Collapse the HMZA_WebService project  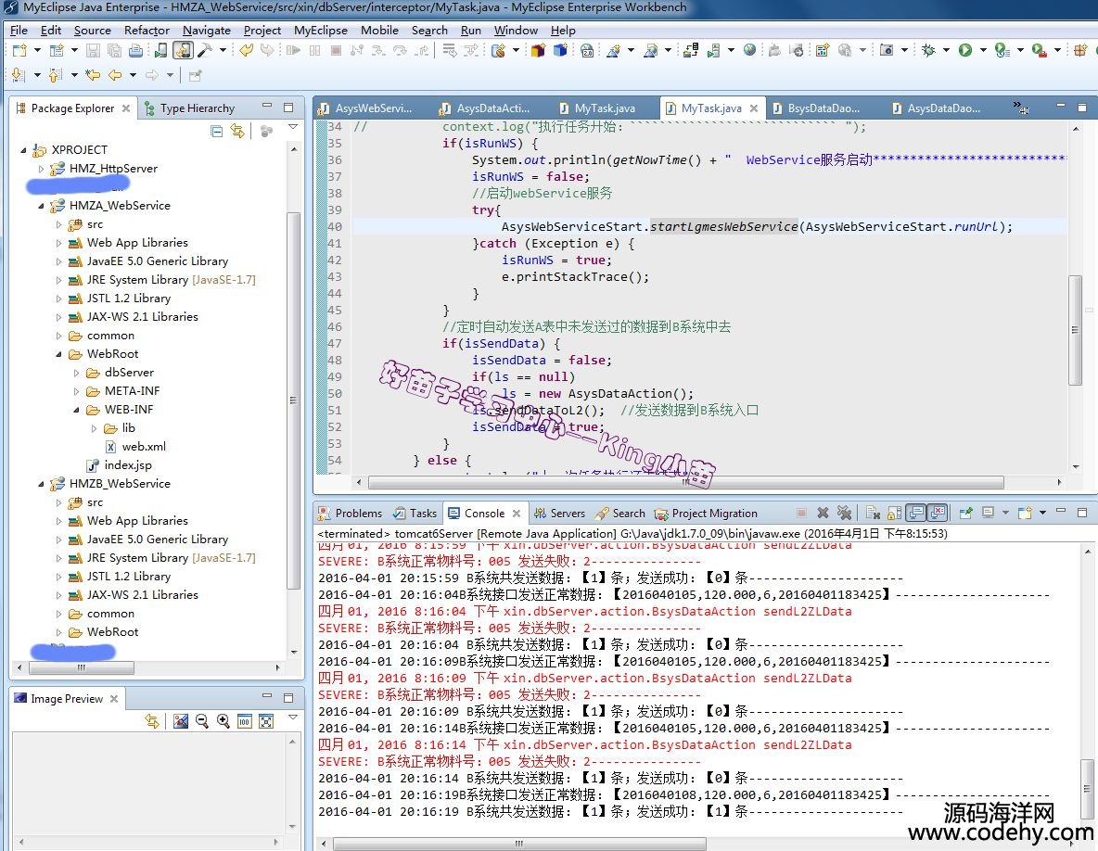(x=41, y=206)
